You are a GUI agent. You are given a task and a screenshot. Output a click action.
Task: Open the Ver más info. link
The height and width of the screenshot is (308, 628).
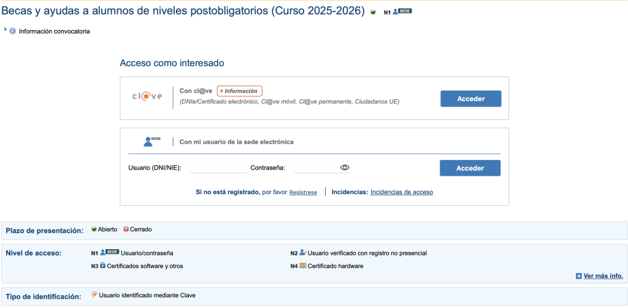603,276
